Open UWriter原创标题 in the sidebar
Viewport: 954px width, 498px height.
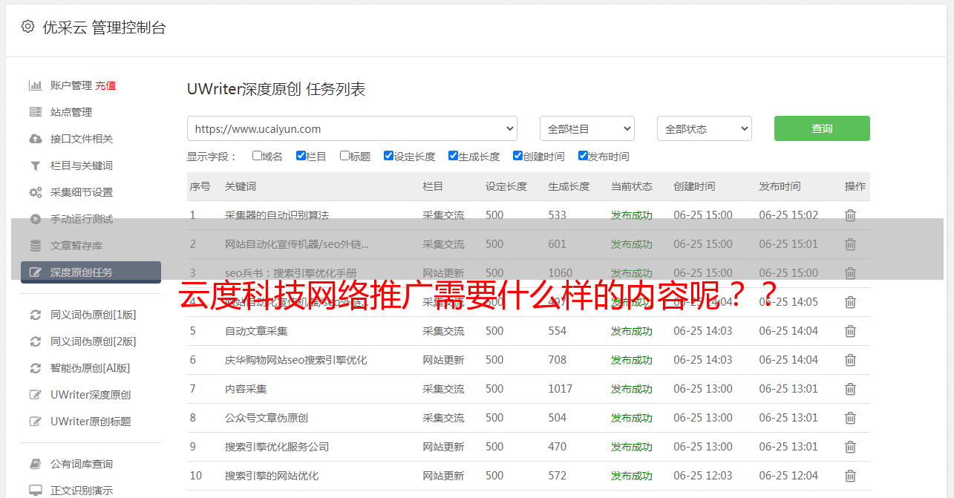pos(91,422)
